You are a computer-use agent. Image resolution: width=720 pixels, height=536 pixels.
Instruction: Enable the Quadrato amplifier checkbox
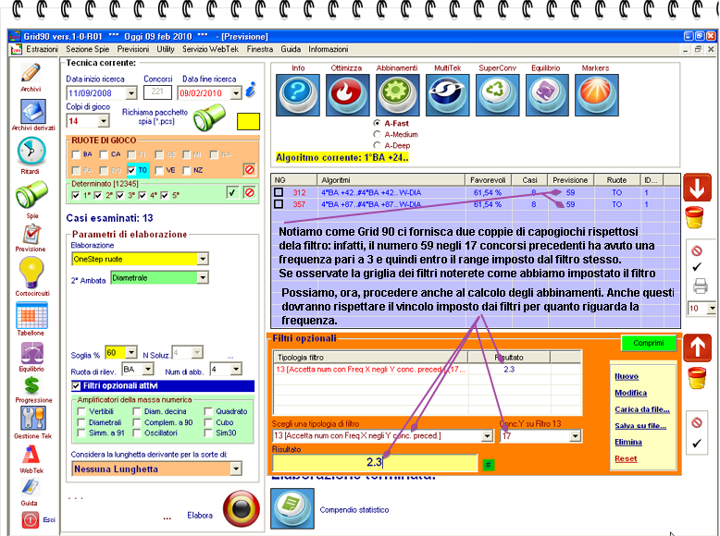click(x=208, y=411)
